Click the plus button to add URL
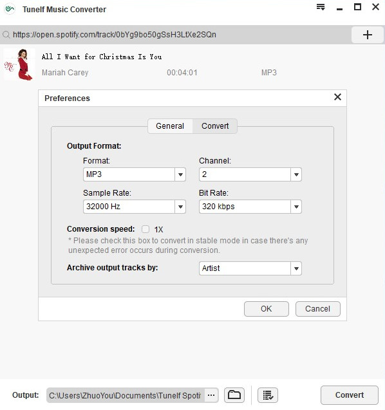 [368, 35]
